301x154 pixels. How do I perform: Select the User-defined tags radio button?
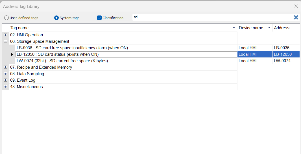coord(6,18)
